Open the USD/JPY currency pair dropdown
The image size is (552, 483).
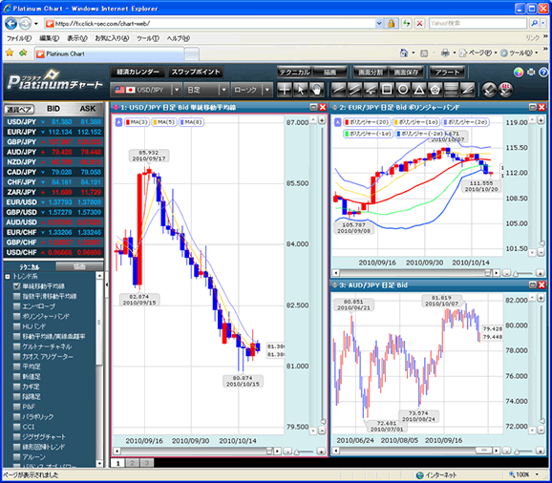click(x=177, y=90)
